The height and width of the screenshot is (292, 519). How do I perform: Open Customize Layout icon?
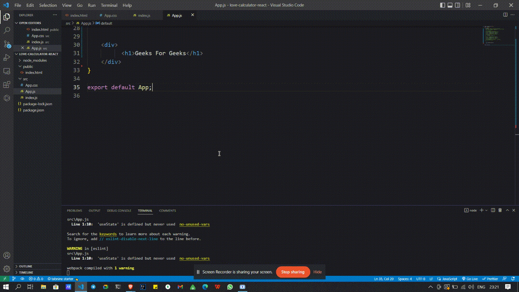pos(468,5)
